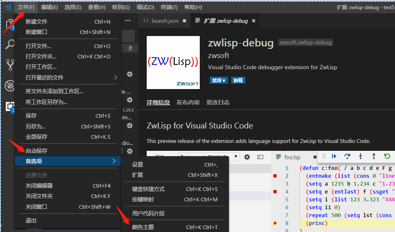Open the 选择(S) menu
395x232 pixels.
(73, 7)
